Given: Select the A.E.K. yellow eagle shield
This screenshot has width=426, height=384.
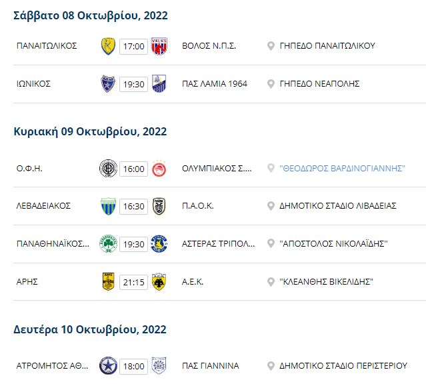Looking at the screenshot, I should point(159,281).
